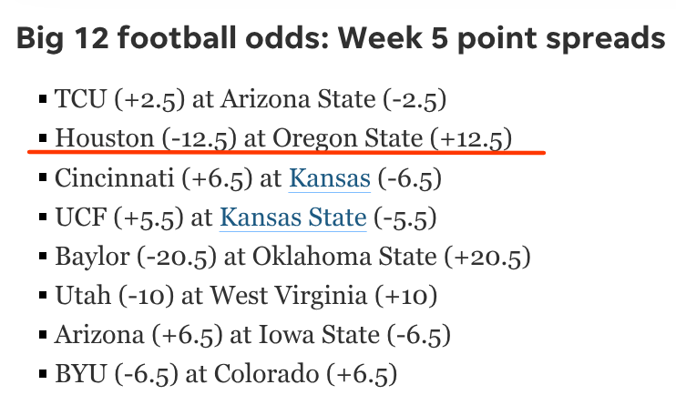The height and width of the screenshot is (405, 676).
Task: Open the Kansas State team link
Action: [x=293, y=218]
